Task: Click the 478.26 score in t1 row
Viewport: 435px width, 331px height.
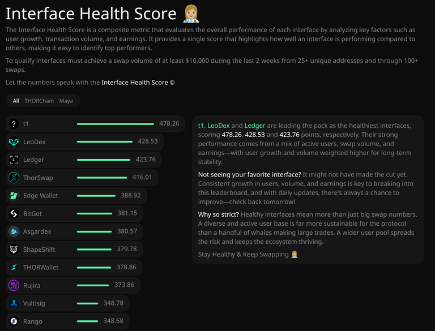Action: (x=169, y=123)
